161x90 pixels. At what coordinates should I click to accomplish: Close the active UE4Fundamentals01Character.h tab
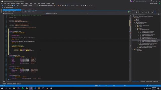[20, 10]
